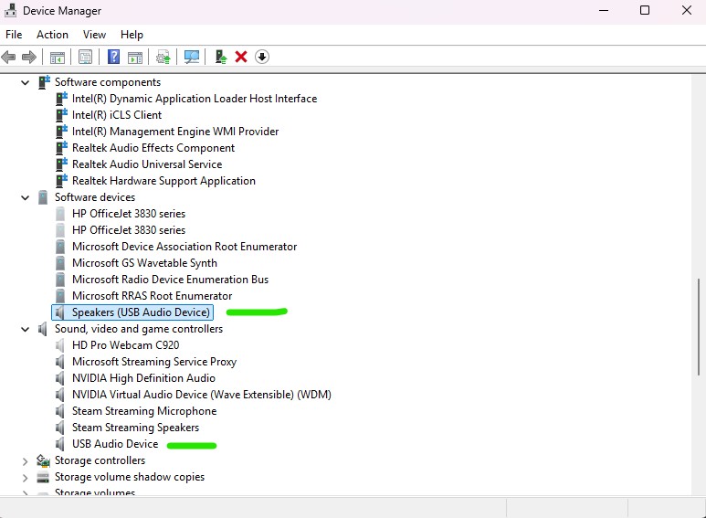Expand Storage volume shadow copies
706x518 pixels.
[26, 477]
